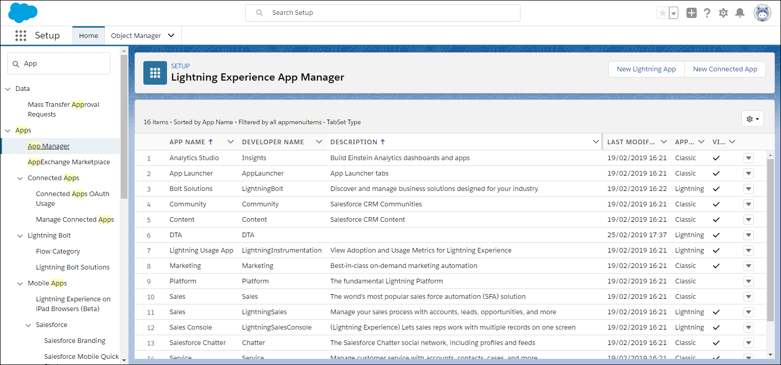Click the Platform app name cell
The image size is (781, 365).
183,281
